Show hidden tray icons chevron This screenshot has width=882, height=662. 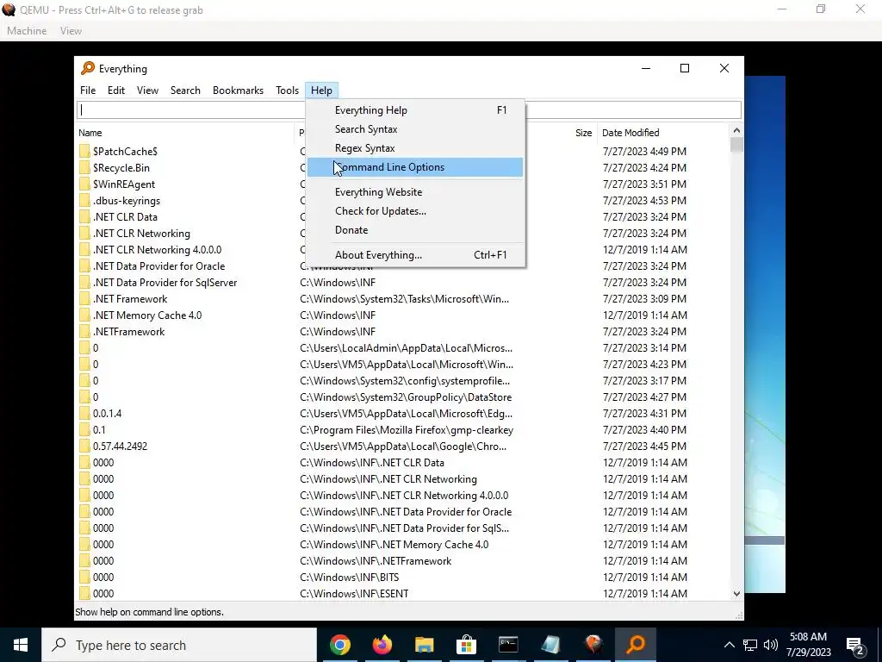729,645
